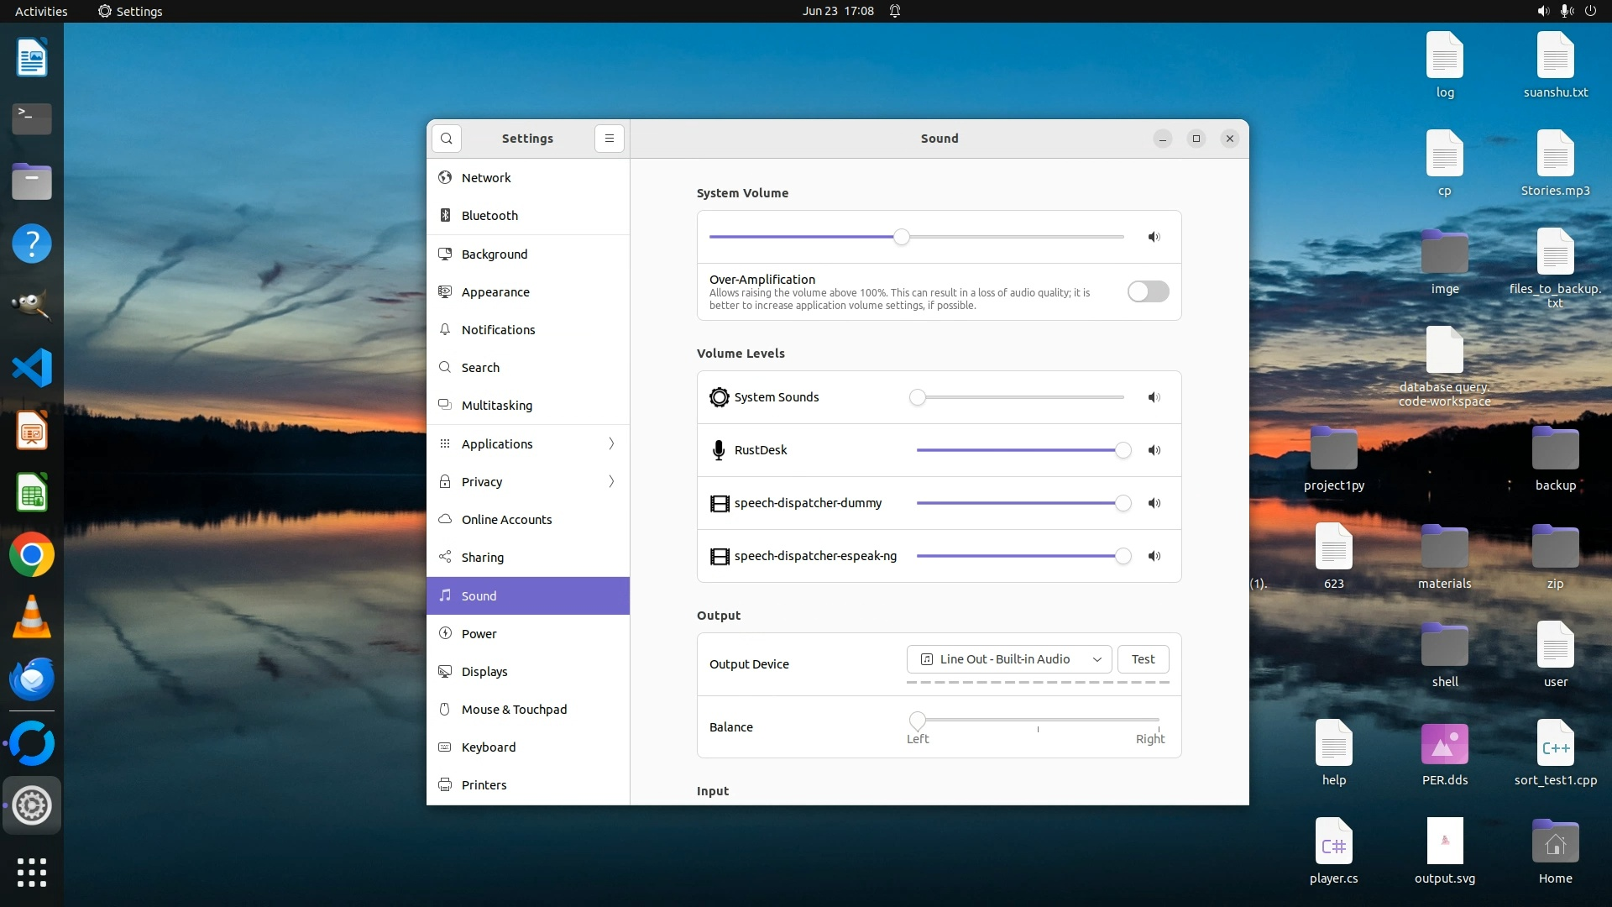The height and width of the screenshot is (907, 1612).
Task: Click the System Volume slider track
Action: point(1007,237)
